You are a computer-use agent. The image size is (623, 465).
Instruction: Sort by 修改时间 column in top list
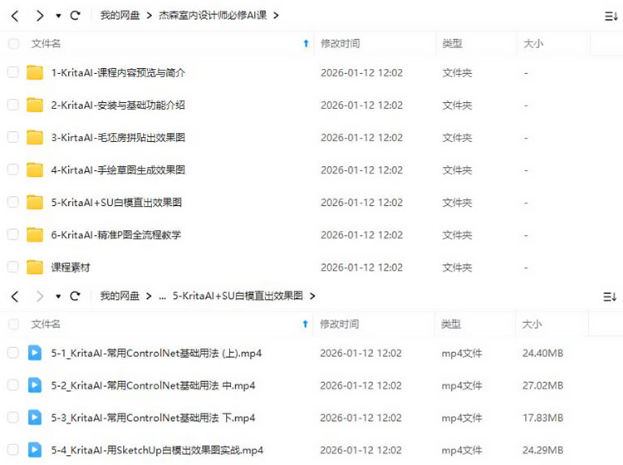coord(341,43)
